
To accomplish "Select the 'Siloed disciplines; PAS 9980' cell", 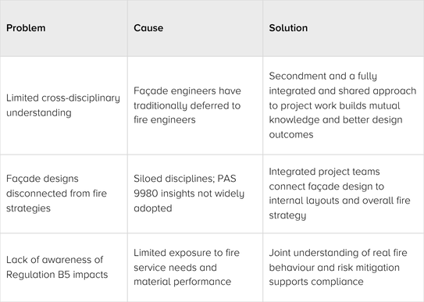I will pos(195,194).
